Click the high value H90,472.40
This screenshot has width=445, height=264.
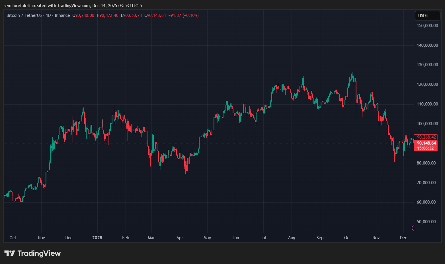[108, 15]
